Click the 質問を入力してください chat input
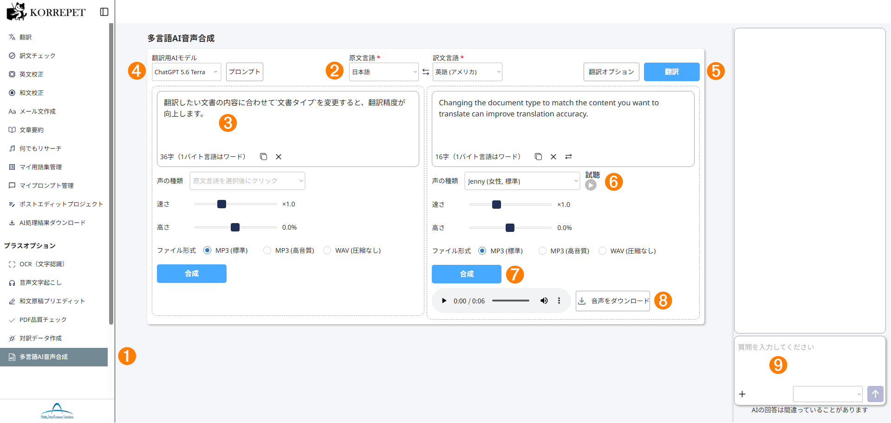The image size is (891, 423). [x=810, y=359]
